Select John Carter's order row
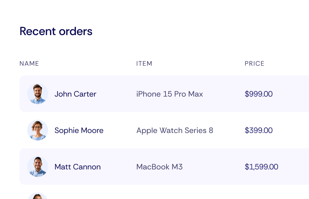Viewport: 309px width, 199px height. pyautogui.click(x=195, y=94)
